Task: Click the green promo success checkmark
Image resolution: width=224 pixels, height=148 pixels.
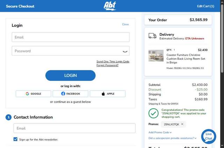Action: tap(153, 113)
